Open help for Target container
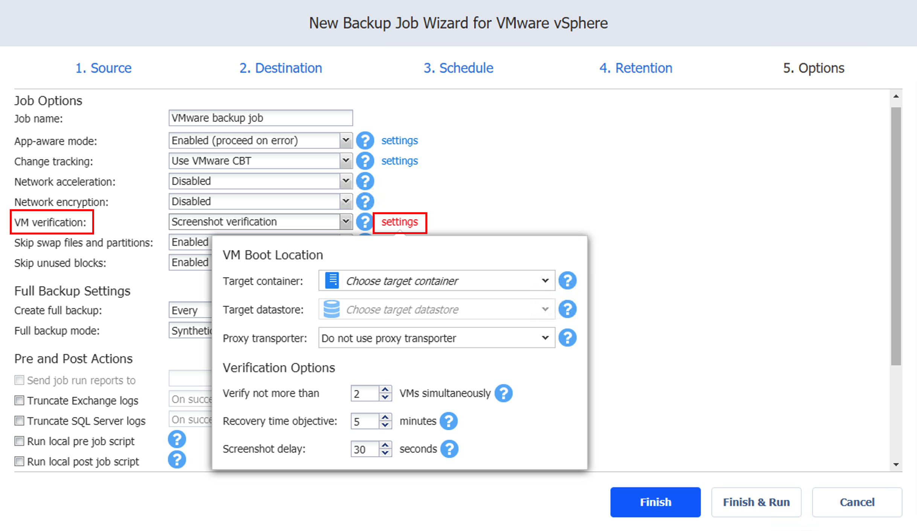The image size is (917, 531). (x=567, y=281)
